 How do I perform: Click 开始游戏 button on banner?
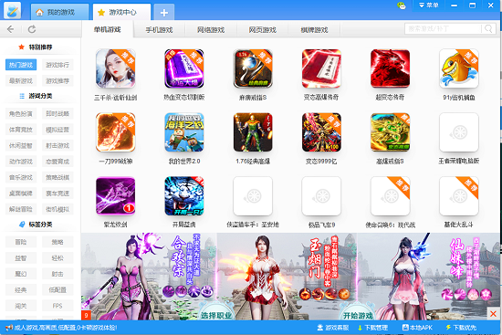pos(358,315)
